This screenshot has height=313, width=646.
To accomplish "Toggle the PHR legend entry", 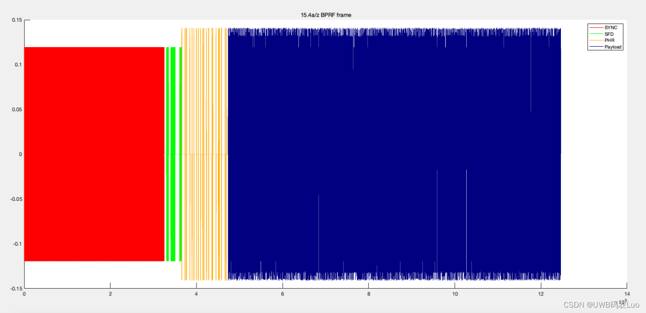I will pos(608,40).
